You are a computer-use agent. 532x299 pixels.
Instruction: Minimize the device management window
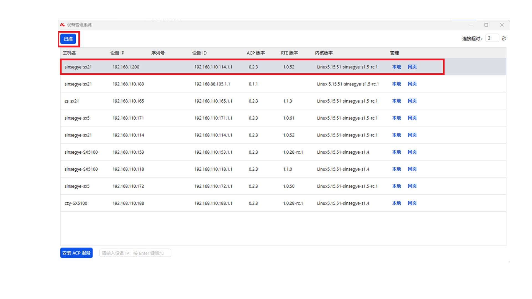point(471,25)
